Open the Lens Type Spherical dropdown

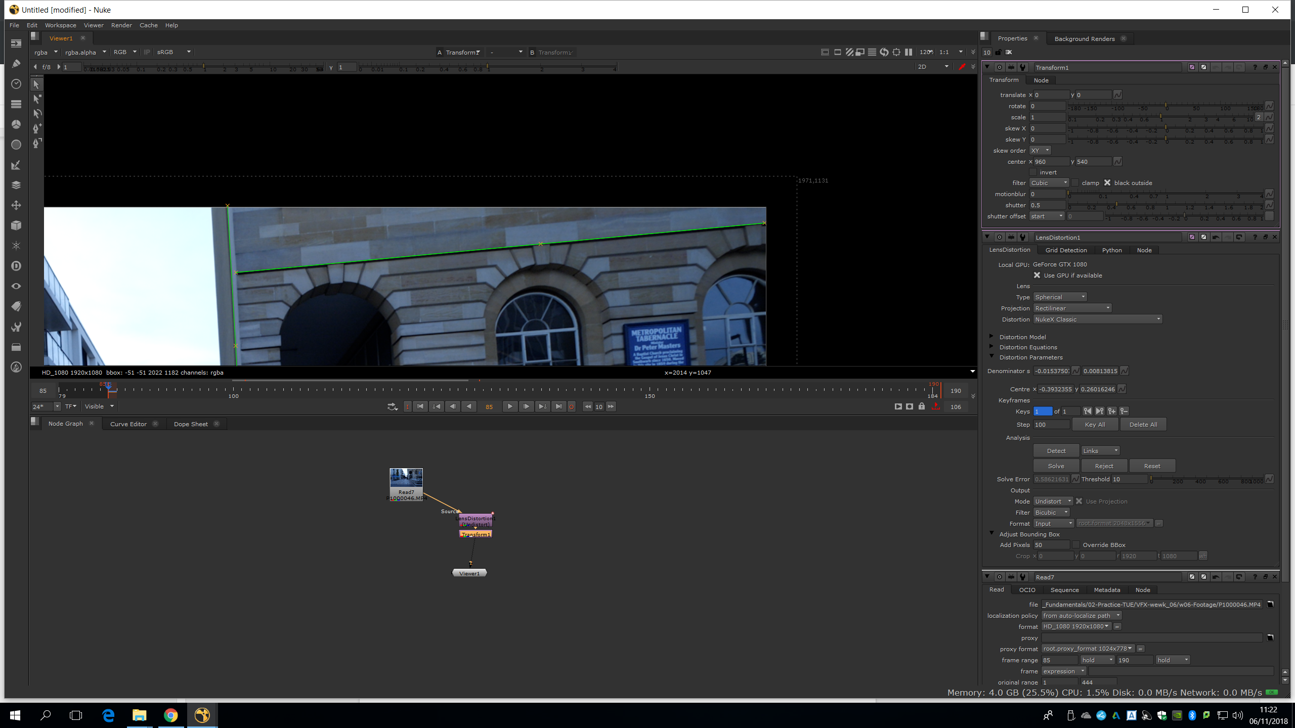pyautogui.click(x=1059, y=297)
